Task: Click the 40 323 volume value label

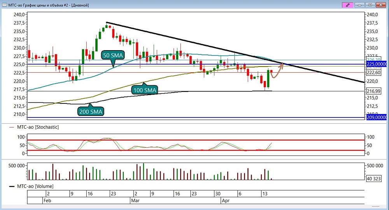Action: coord(373,178)
